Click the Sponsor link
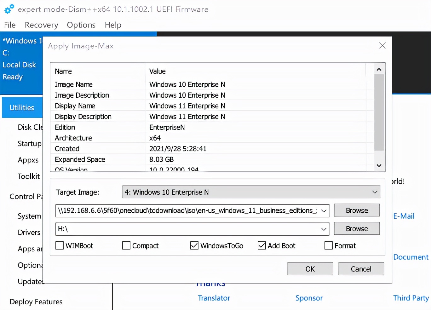 coord(309,298)
